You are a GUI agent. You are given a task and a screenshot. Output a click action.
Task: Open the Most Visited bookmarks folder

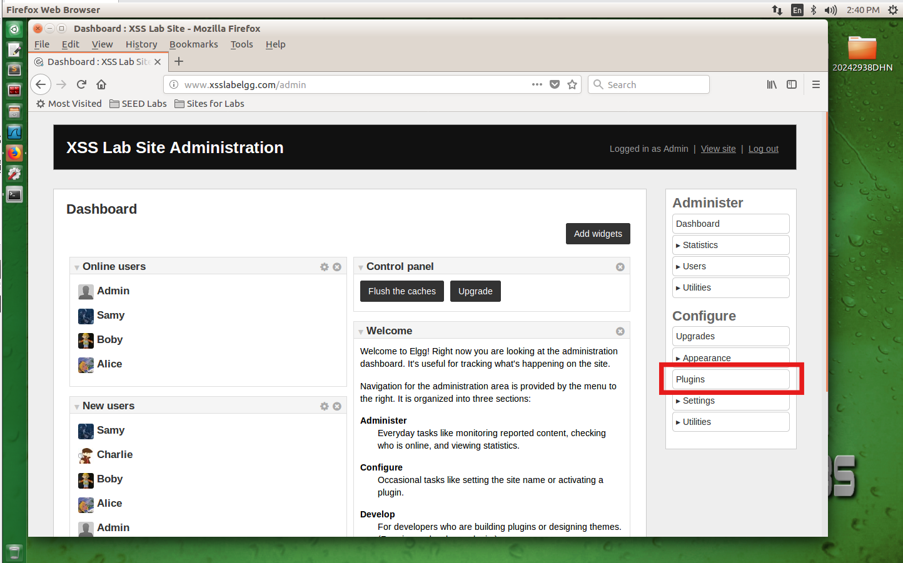pos(69,104)
